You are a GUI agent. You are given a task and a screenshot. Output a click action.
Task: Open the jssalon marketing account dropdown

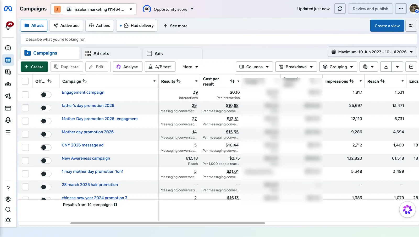point(93,9)
